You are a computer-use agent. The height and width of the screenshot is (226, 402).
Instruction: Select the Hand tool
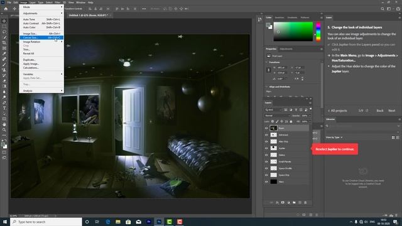point(4,124)
